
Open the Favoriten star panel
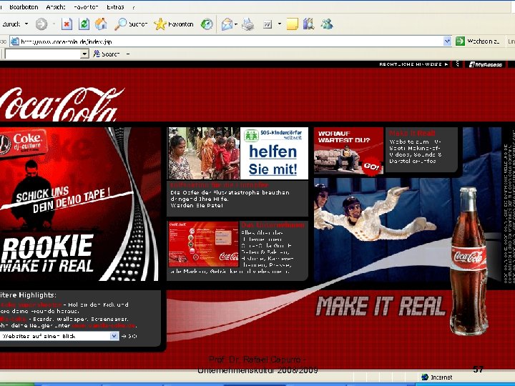pyautogui.click(x=174, y=24)
